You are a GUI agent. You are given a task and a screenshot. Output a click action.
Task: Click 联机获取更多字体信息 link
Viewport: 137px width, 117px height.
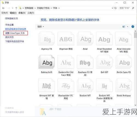(x=16, y=29)
